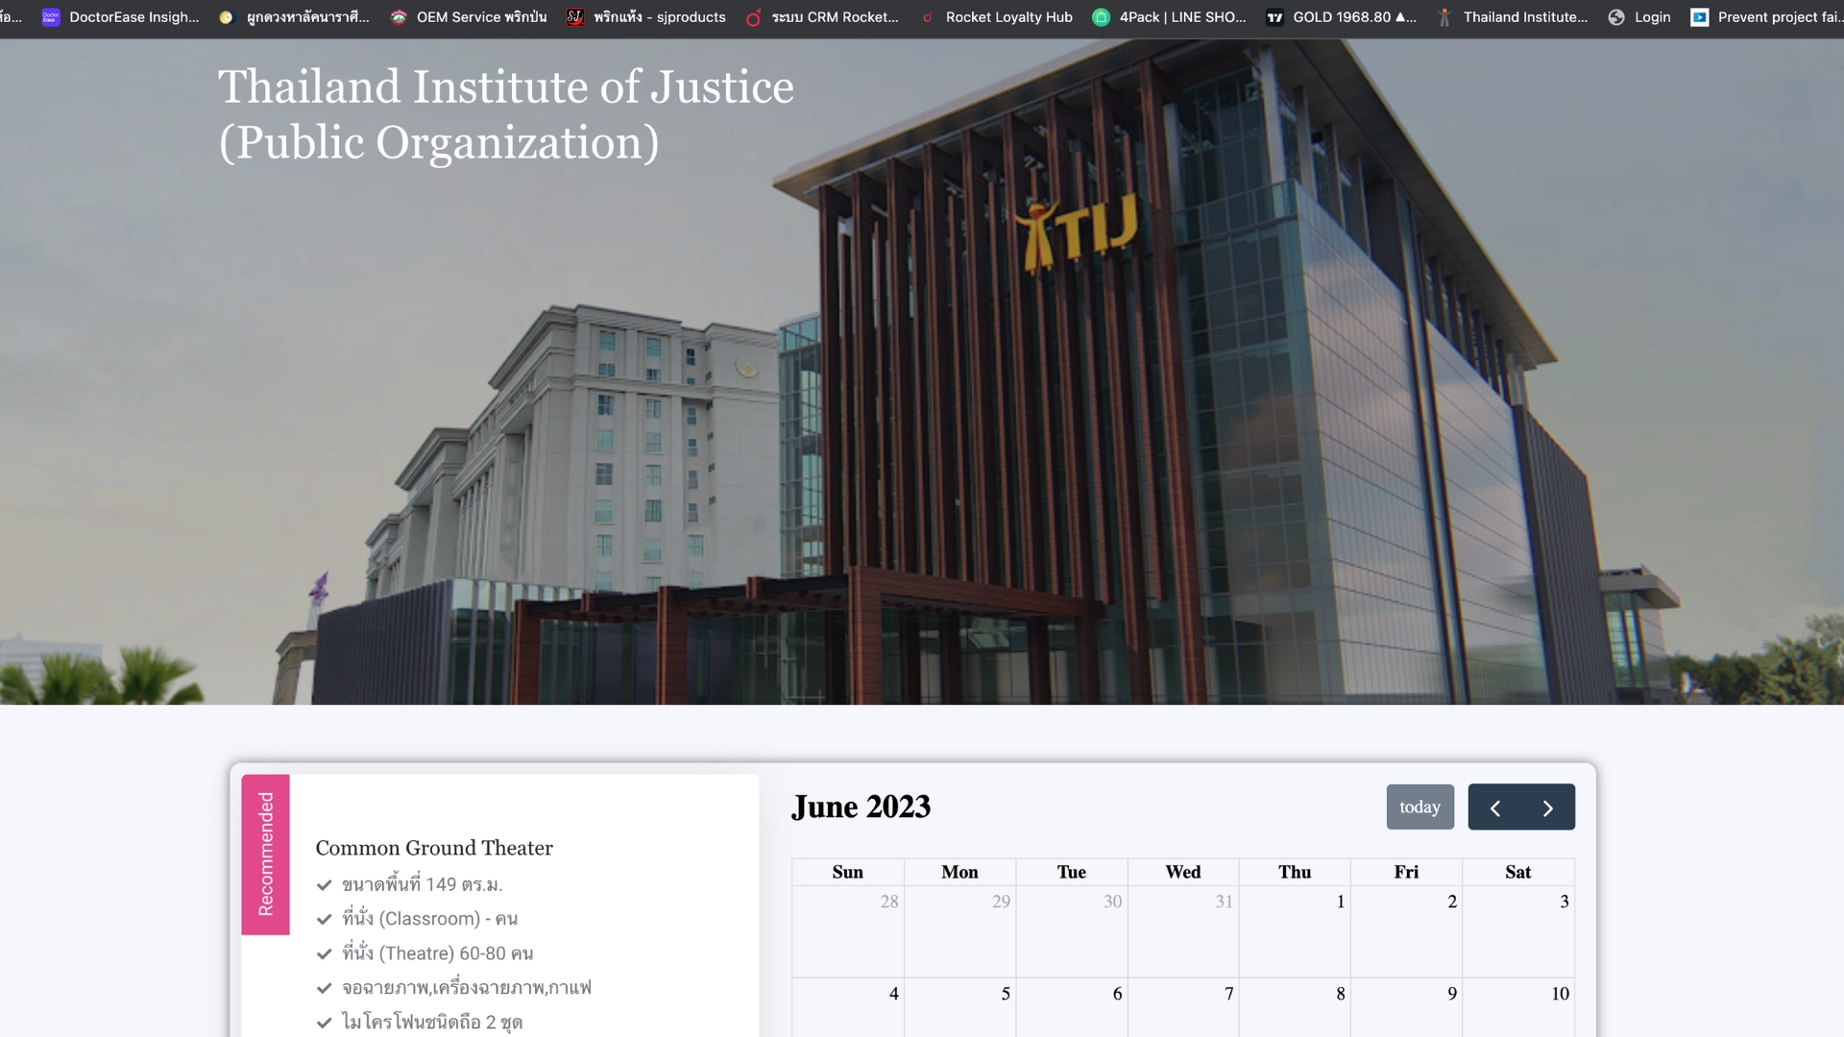Image resolution: width=1844 pixels, height=1037 pixels.
Task: Click the GOLD 1968.80 TradingView bookmark
Action: (x=1353, y=17)
